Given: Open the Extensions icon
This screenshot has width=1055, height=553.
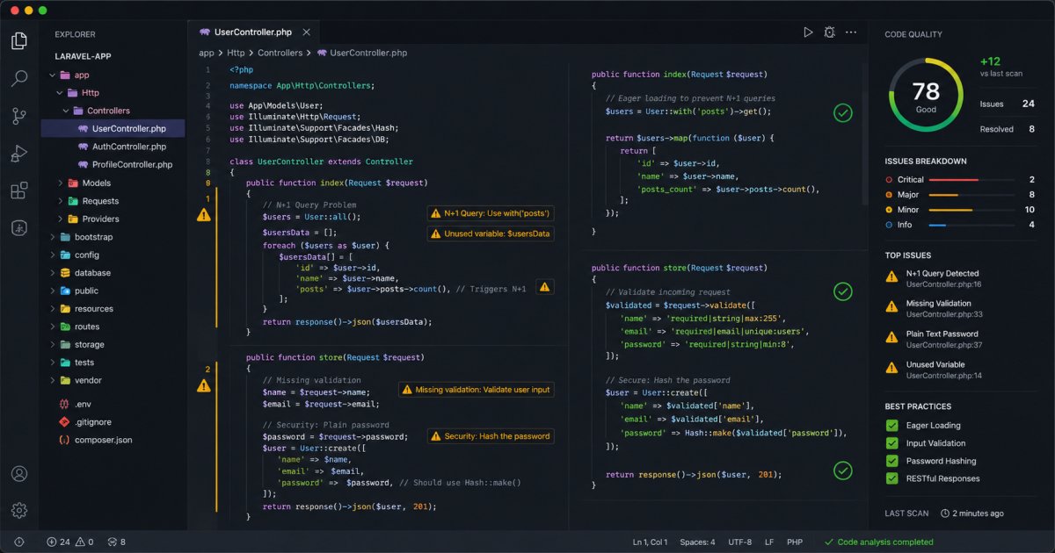Looking at the screenshot, I should pos(19,191).
